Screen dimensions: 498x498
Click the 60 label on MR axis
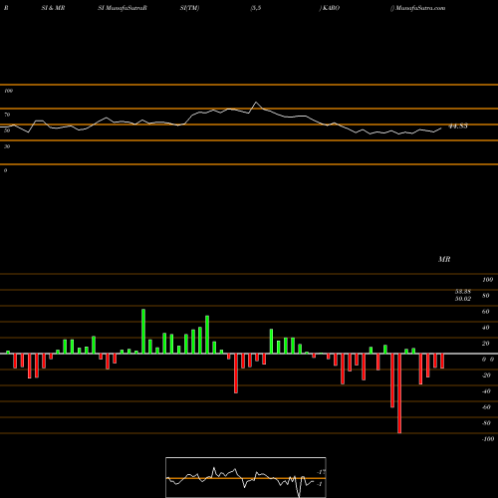485,312
